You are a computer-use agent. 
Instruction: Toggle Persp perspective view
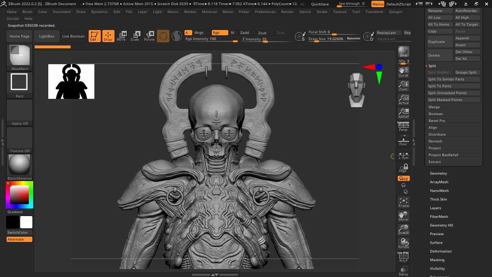pyautogui.click(x=403, y=127)
